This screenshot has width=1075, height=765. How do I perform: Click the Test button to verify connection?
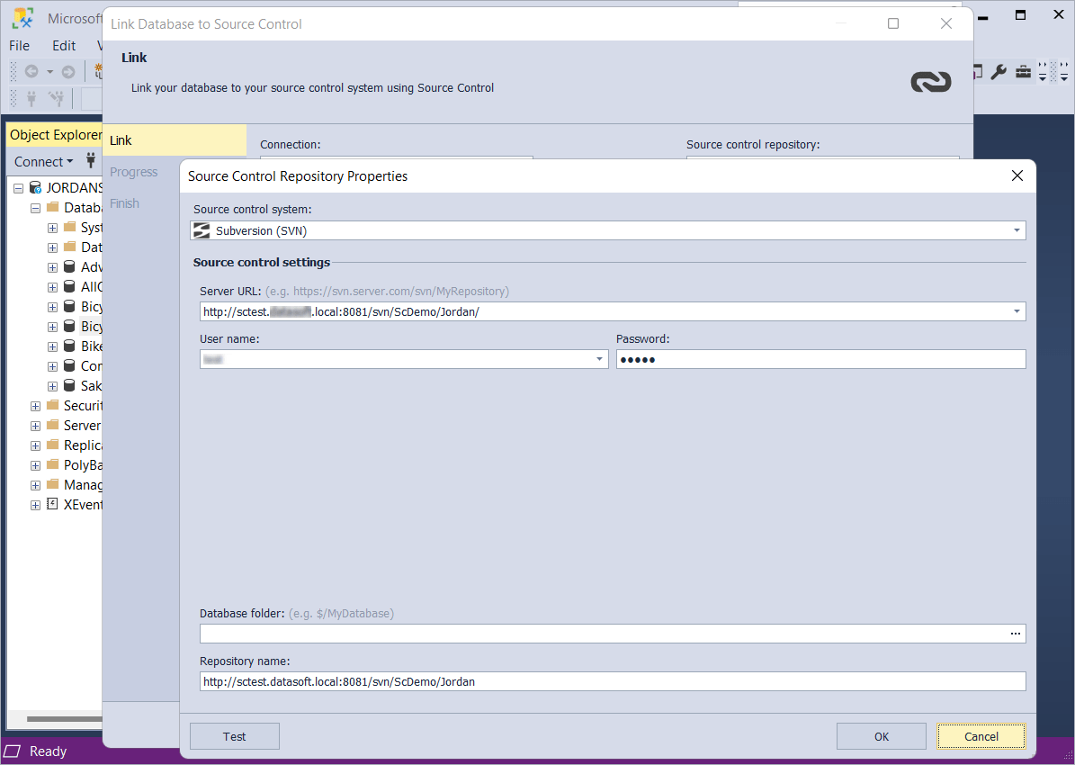pos(234,735)
